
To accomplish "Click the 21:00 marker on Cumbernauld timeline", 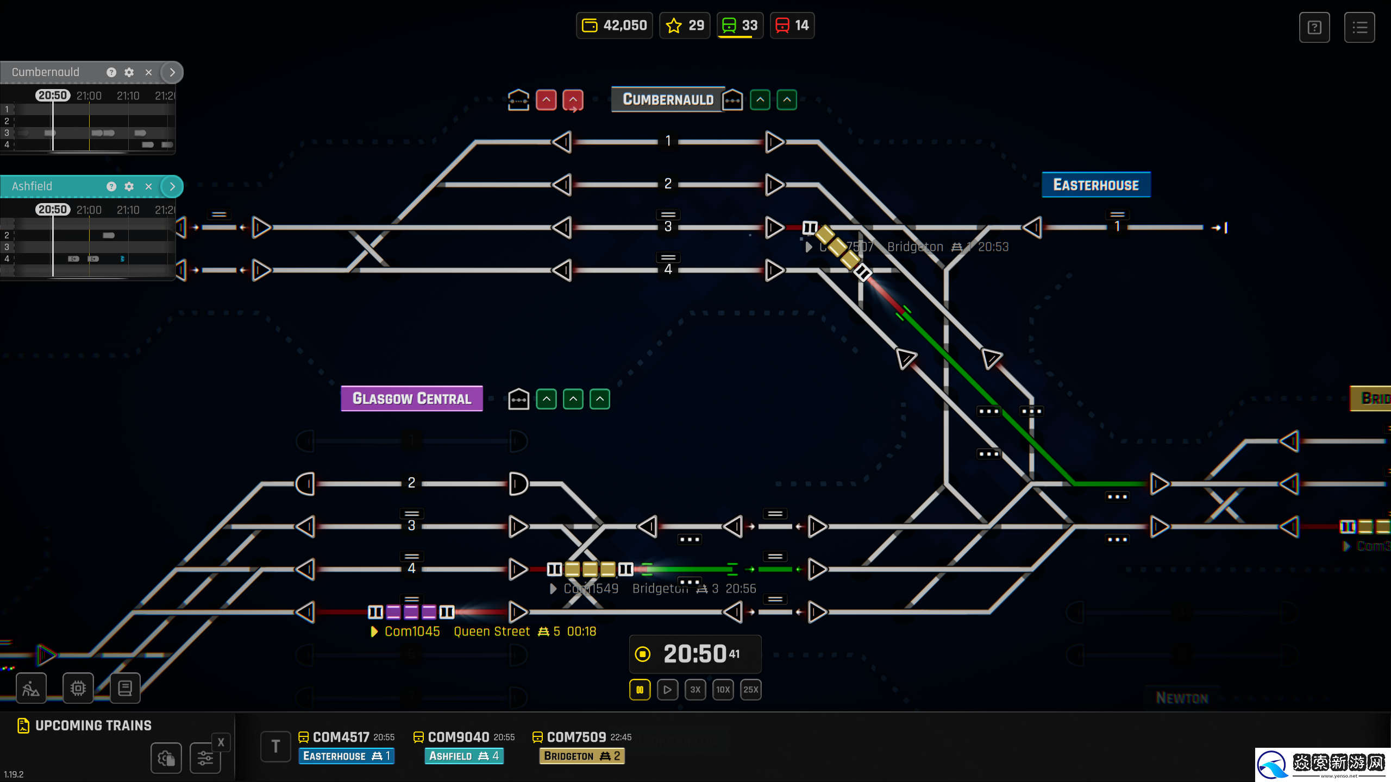I will (89, 96).
